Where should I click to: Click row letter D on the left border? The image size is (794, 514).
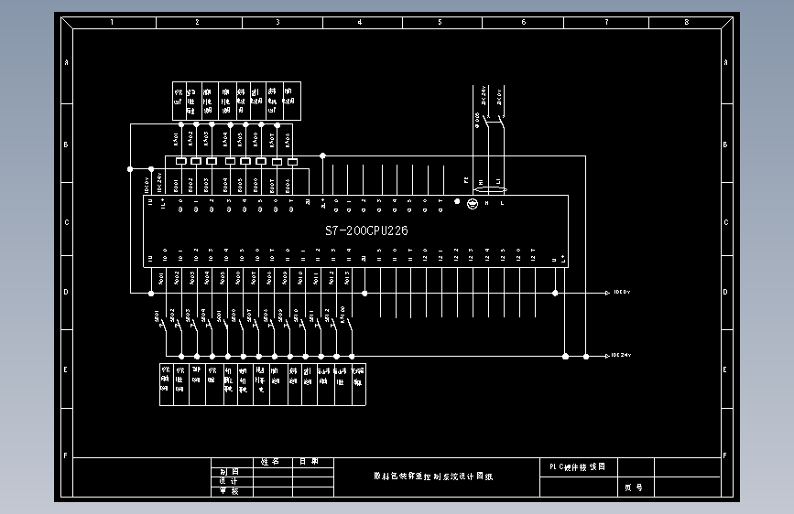pos(66,292)
